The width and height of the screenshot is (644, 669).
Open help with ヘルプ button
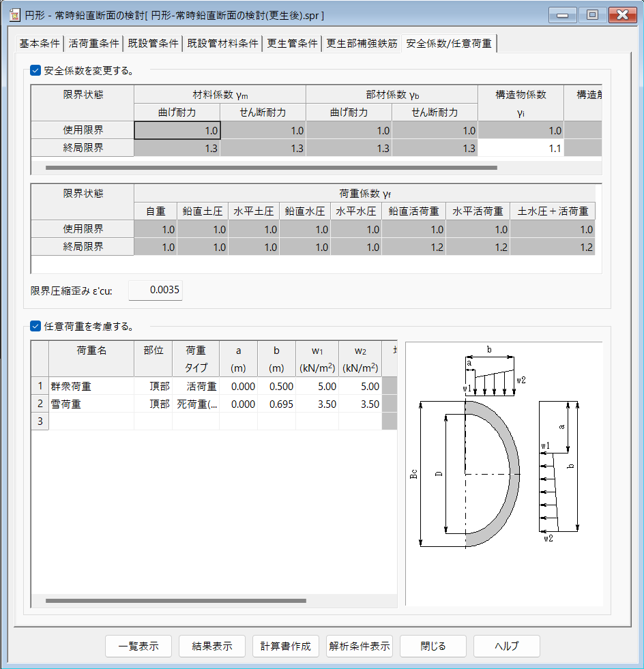pyautogui.click(x=507, y=646)
